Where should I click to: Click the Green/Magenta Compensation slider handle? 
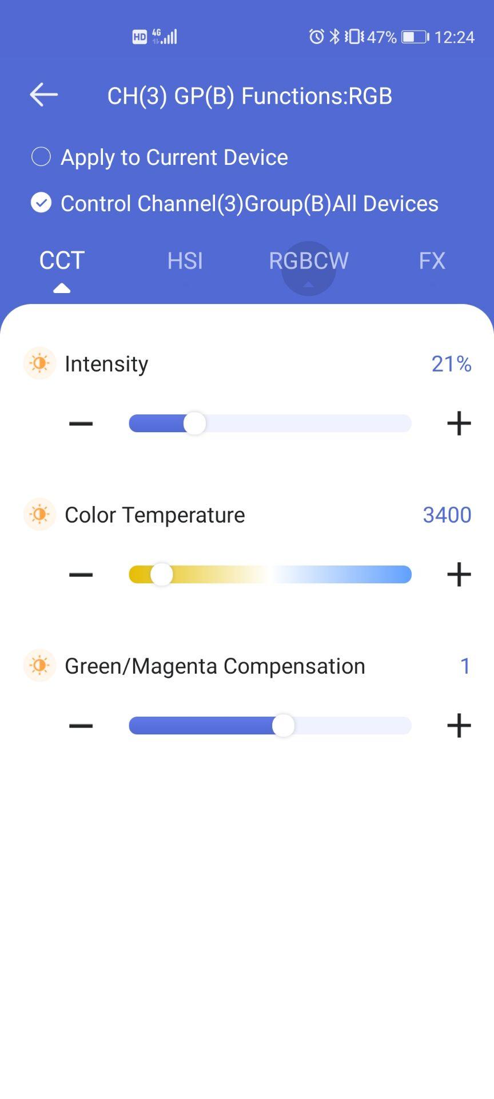click(x=283, y=726)
